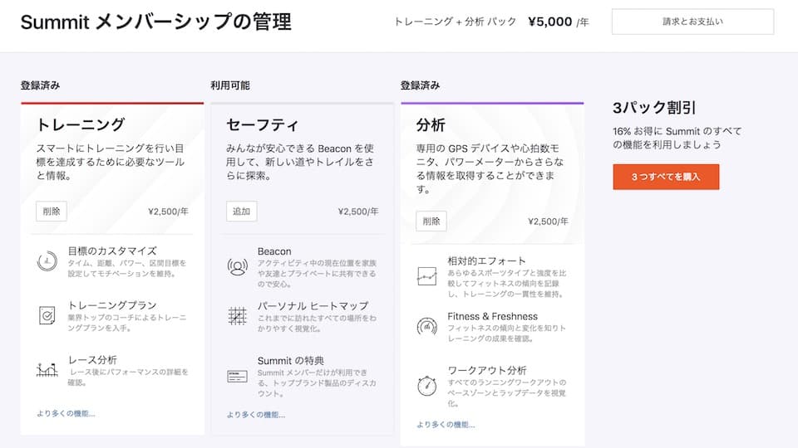
Task: Click the 利用可能 status above セーフティ
Action: pos(230,85)
